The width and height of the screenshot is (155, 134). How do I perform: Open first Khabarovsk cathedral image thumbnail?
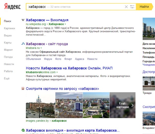click(x=40, y=105)
